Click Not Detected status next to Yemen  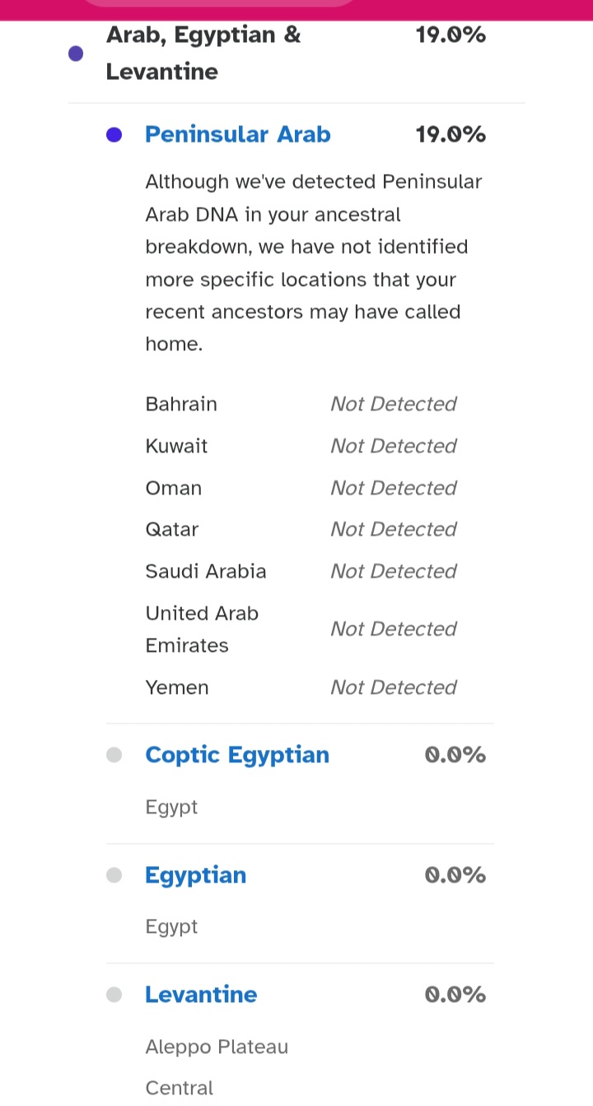point(393,687)
